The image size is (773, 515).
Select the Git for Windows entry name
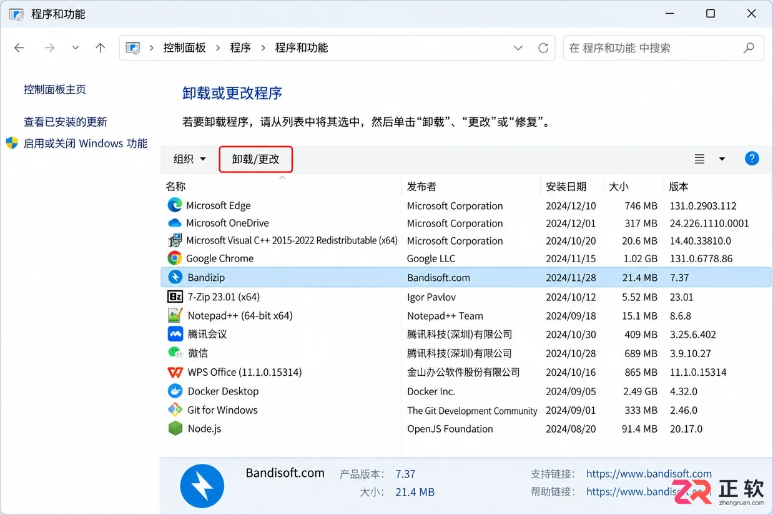pos(222,410)
